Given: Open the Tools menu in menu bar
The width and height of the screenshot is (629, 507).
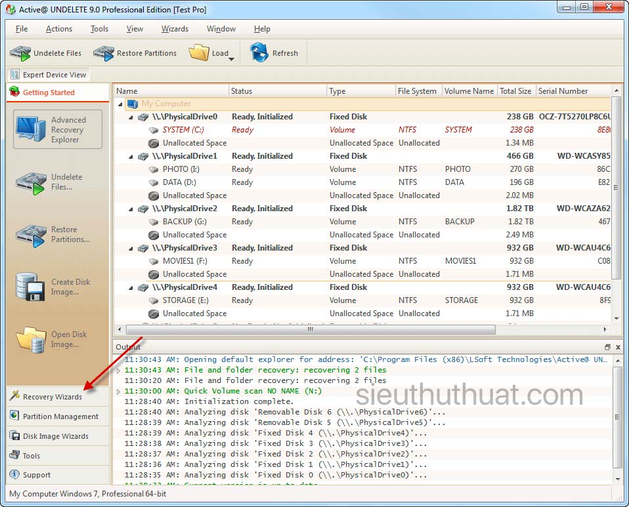Looking at the screenshot, I should point(99,29).
